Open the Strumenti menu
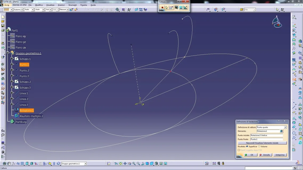 tap(72, 5)
